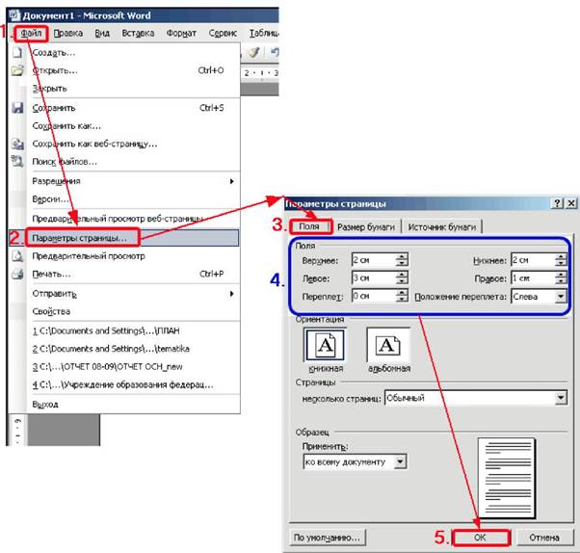This screenshot has height=553, width=580.
Task: Click the Отмена button
Action: [543, 538]
